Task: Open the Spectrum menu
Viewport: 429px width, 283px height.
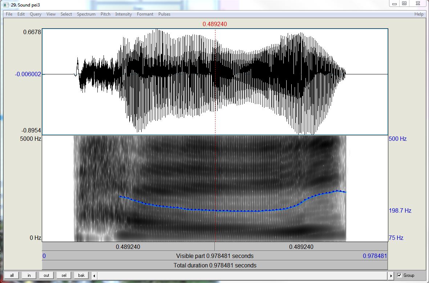Action: pos(86,14)
